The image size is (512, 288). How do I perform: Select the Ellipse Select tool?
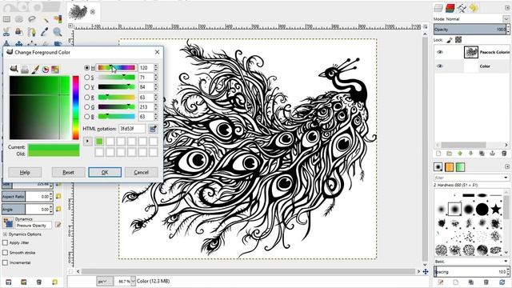[19, 19]
